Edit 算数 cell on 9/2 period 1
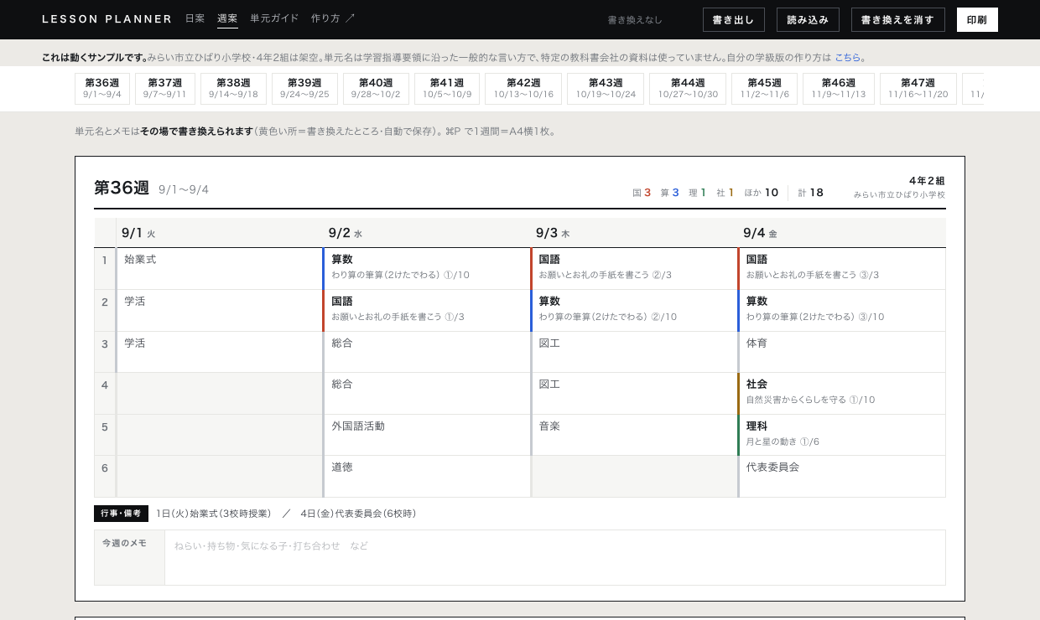This screenshot has height=620, width=1040. pyautogui.click(x=426, y=268)
